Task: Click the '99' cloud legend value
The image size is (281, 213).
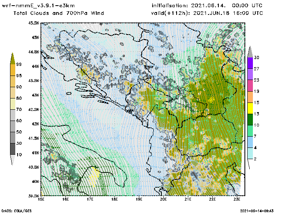Action: coord(19,64)
